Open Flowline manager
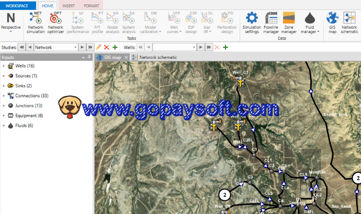The image size is (361, 214). click(271, 22)
